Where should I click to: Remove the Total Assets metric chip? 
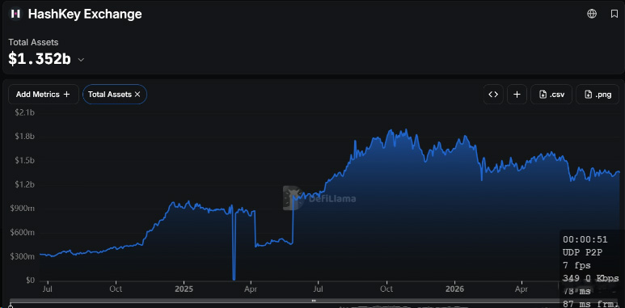(137, 95)
